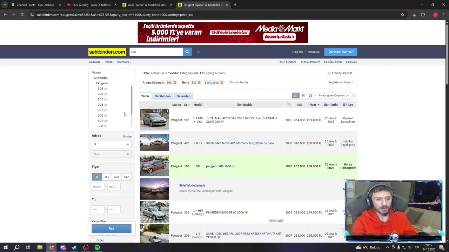This screenshot has width=449, height=252.
Task: Select the Tümü listings tab
Action: click(x=145, y=96)
